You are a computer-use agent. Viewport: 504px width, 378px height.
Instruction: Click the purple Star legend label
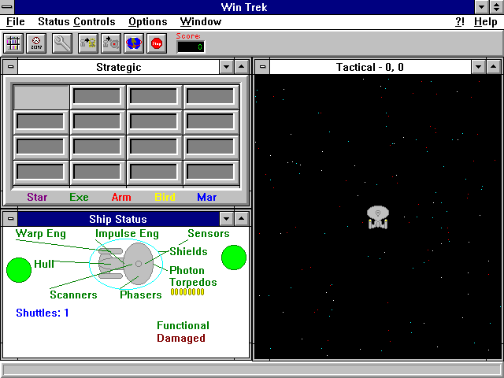(x=37, y=197)
